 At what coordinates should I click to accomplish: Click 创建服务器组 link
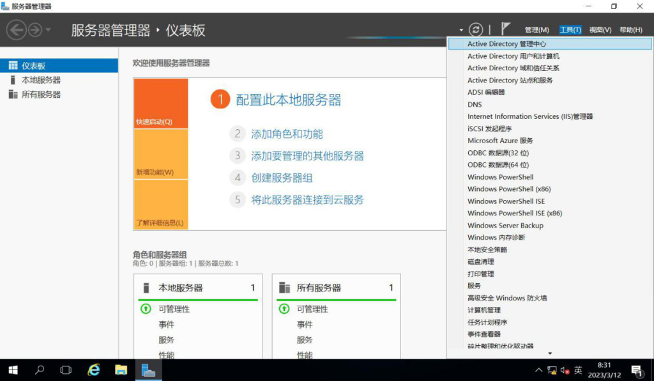click(x=282, y=178)
